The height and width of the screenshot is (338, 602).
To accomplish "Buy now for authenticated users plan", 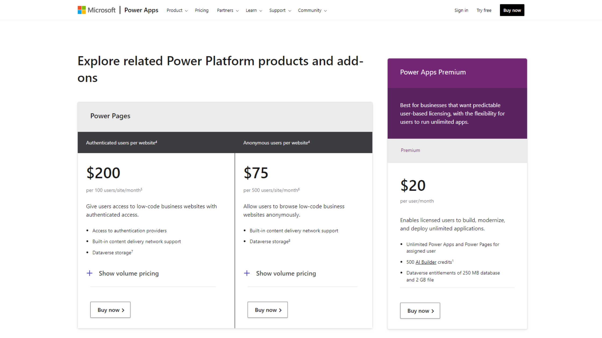I will 110,310.
